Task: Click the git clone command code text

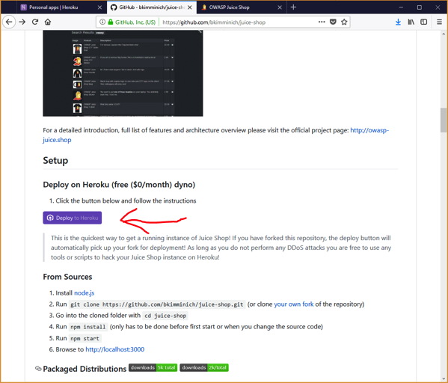Action: pos(157,304)
